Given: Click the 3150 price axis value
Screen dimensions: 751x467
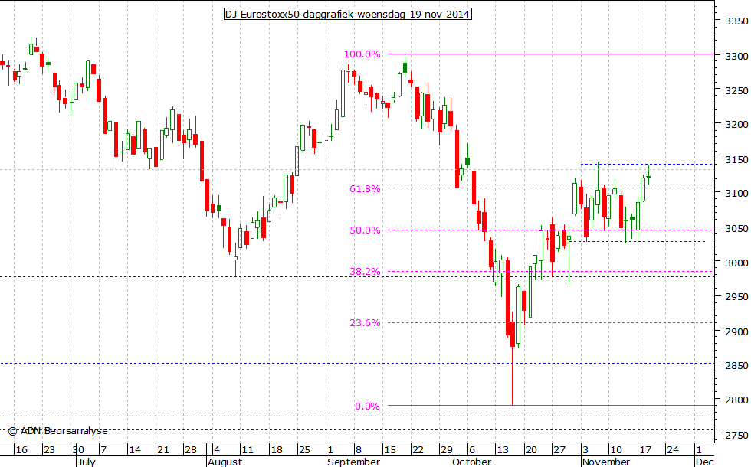Looking at the screenshot, I should (736, 159).
